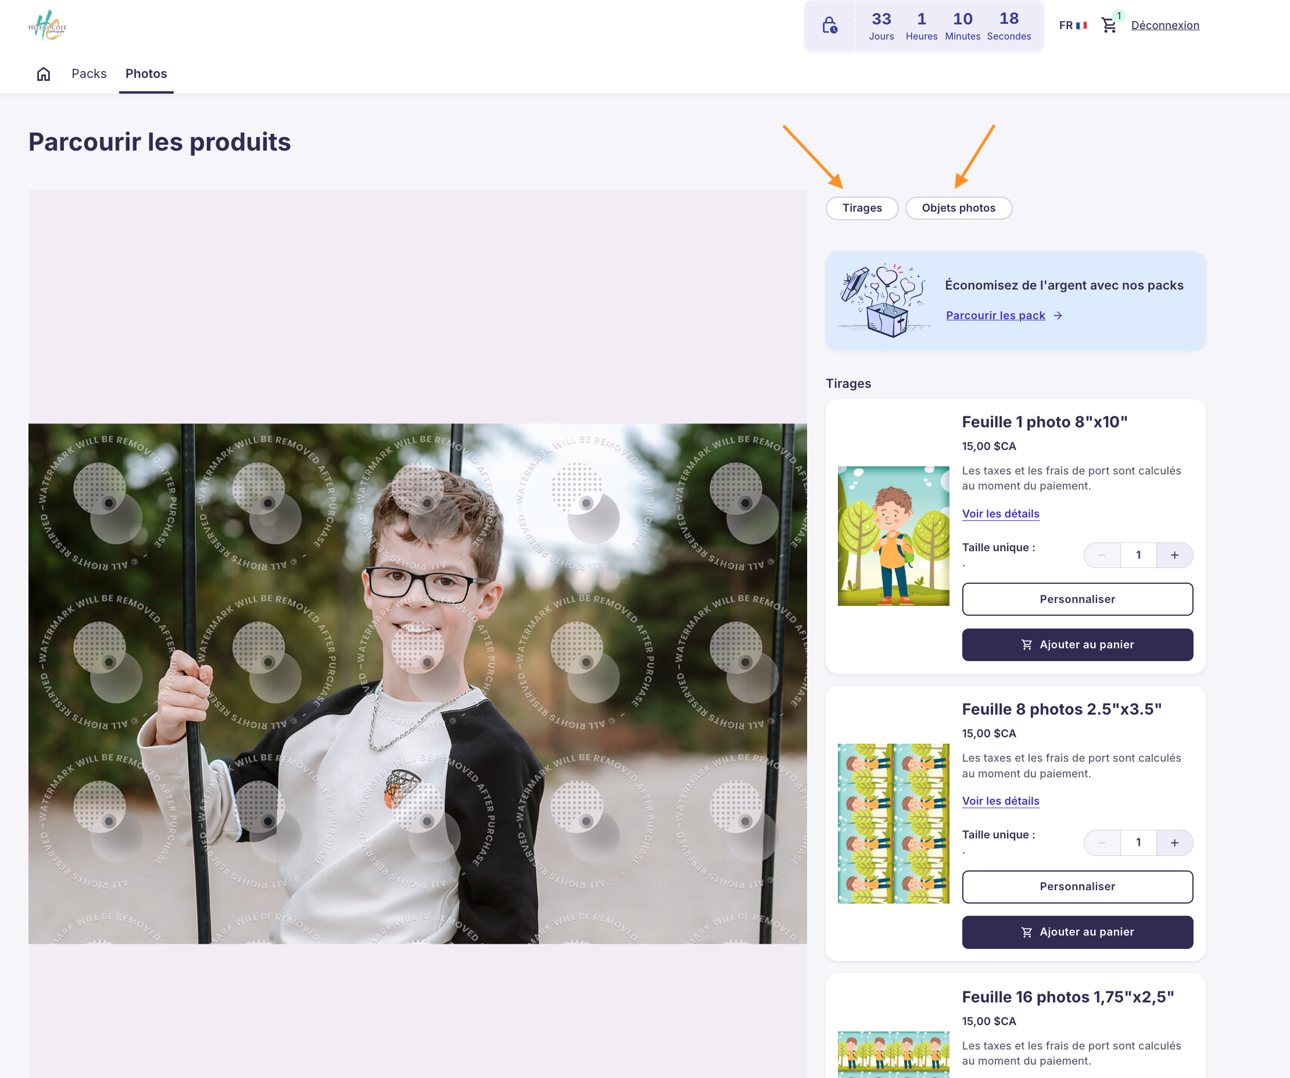Click the Feuille 8 photos thumbnail image
The width and height of the screenshot is (1290, 1078).
point(893,823)
